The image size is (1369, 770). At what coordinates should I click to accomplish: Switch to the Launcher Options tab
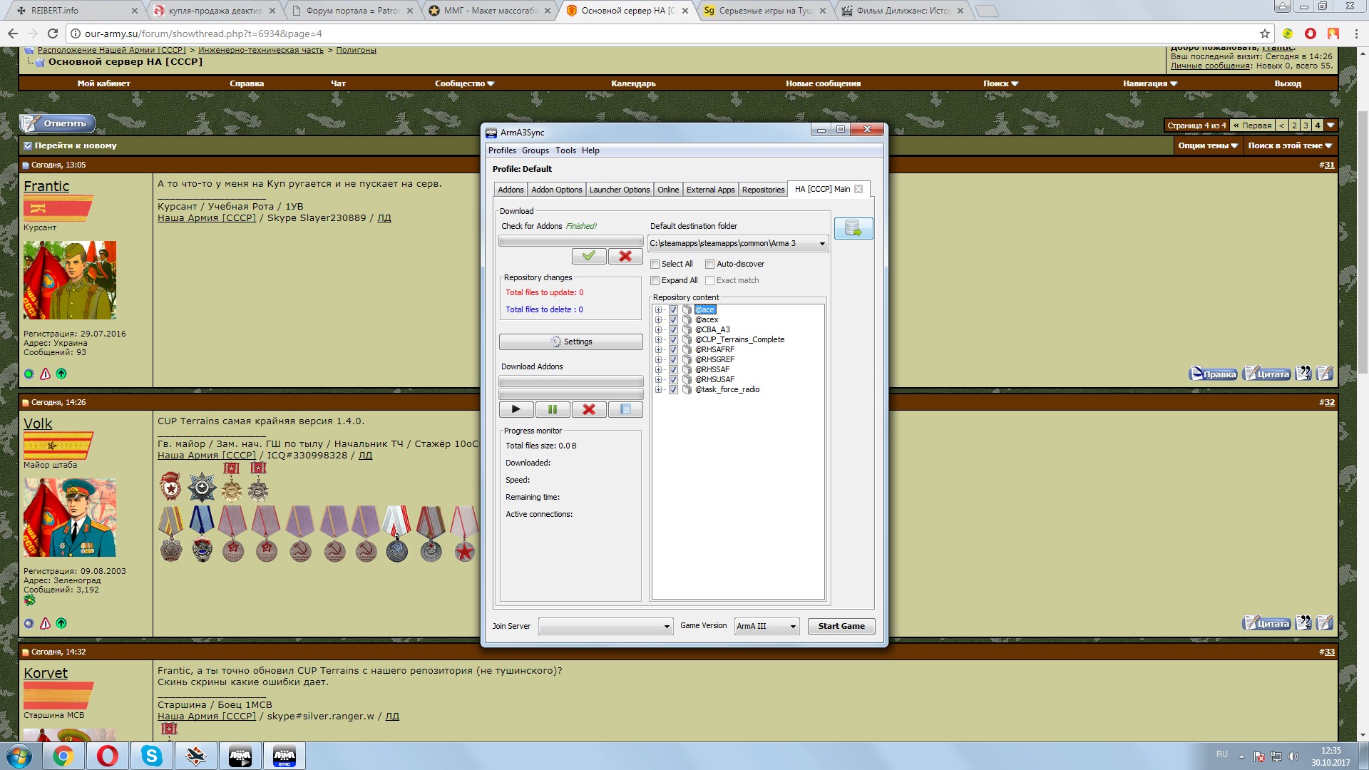point(619,190)
